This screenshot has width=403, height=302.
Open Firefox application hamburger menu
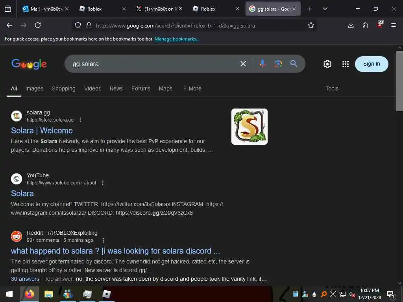tap(393, 25)
